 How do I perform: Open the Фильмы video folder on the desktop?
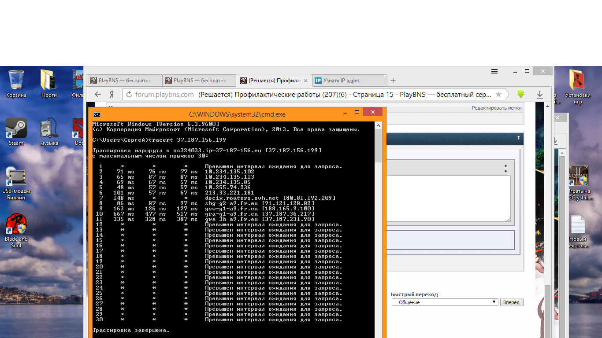[78, 84]
